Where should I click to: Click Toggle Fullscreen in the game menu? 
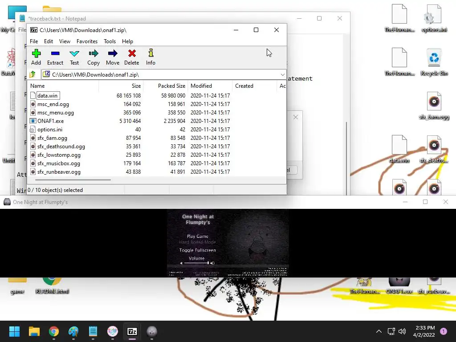pyautogui.click(x=197, y=250)
